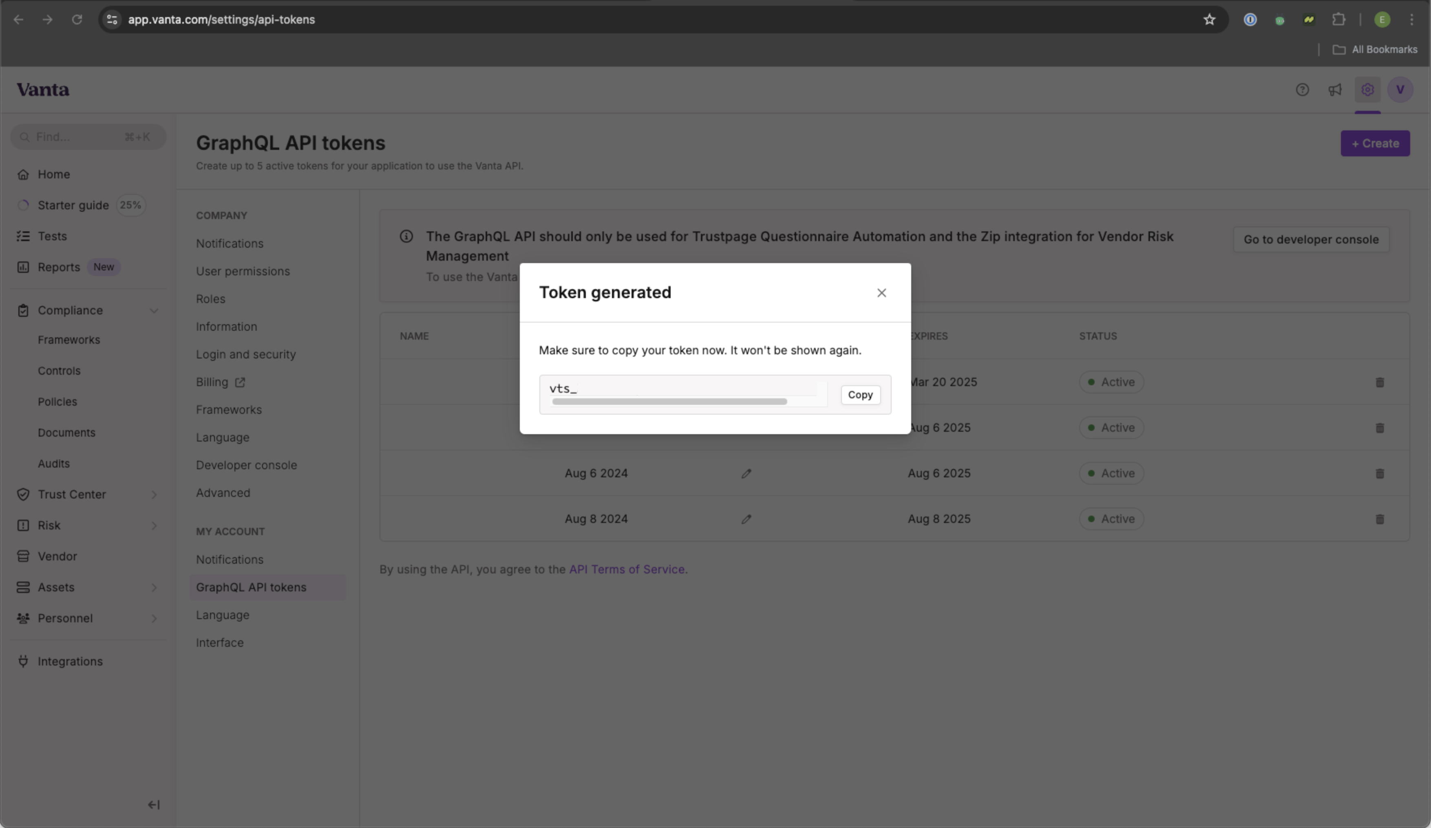Screen dimensions: 1431x828
Task: Close the Token generated dialog
Action: (881, 293)
